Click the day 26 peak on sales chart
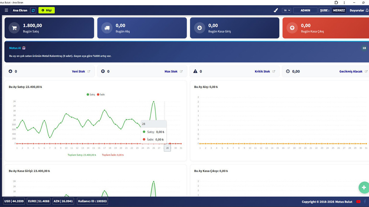This screenshot has width=369, height=207. click(154, 101)
